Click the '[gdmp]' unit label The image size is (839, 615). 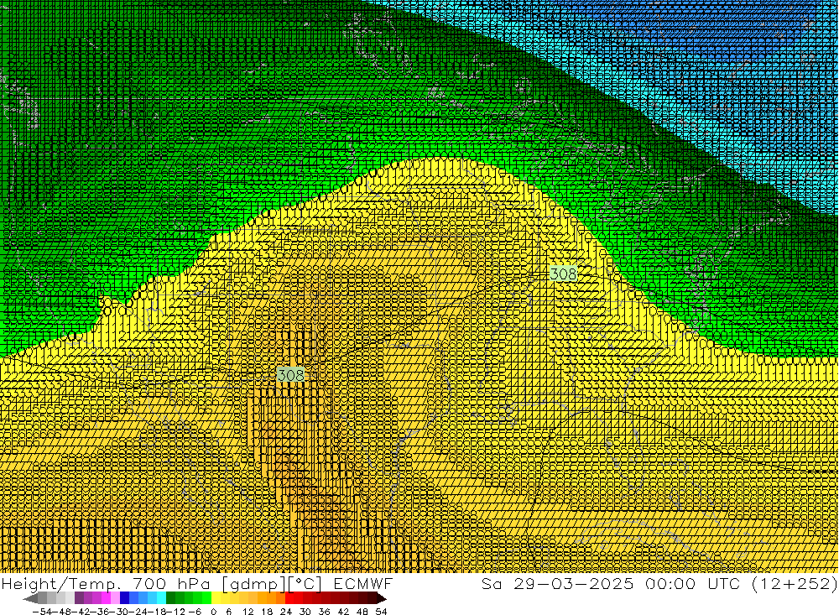(x=253, y=583)
